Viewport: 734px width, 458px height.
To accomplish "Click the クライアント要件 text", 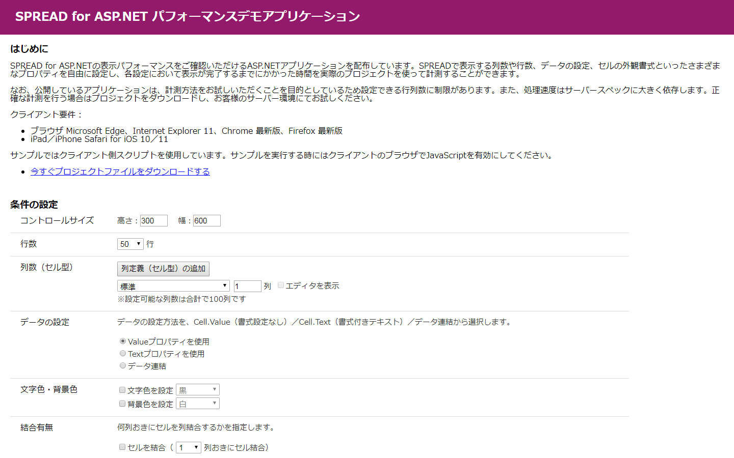I will point(46,114).
